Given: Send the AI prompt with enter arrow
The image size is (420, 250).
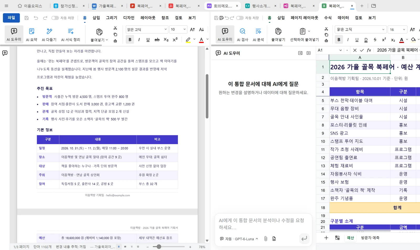Looking at the screenshot, I should [x=304, y=238].
